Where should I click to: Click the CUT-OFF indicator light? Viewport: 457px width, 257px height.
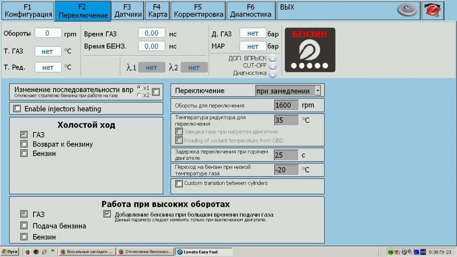pyautogui.click(x=272, y=65)
